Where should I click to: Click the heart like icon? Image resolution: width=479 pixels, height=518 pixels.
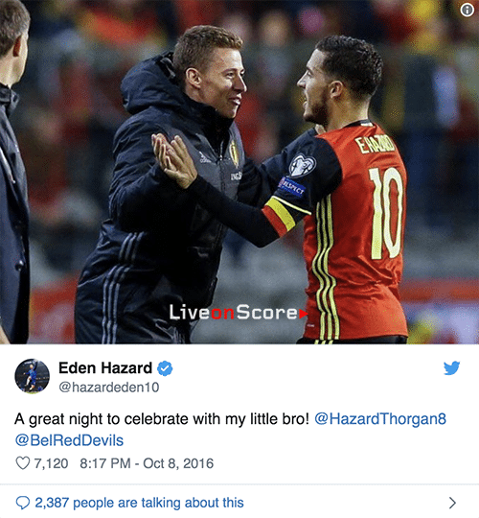click(23, 463)
